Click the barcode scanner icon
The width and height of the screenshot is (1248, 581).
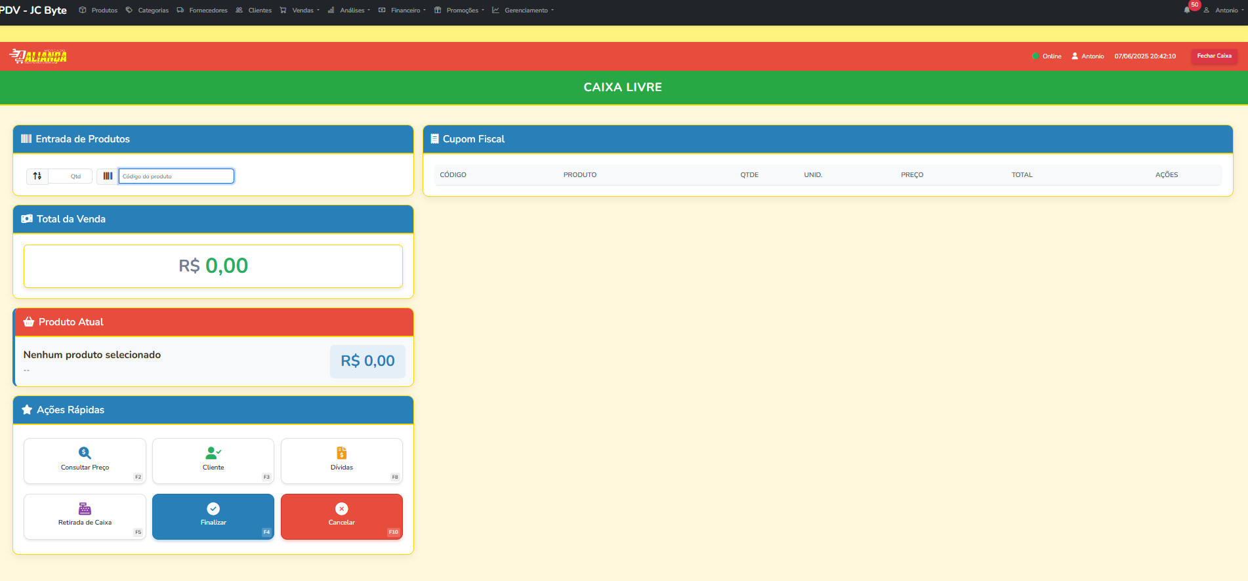pyautogui.click(x=108, y=176)
